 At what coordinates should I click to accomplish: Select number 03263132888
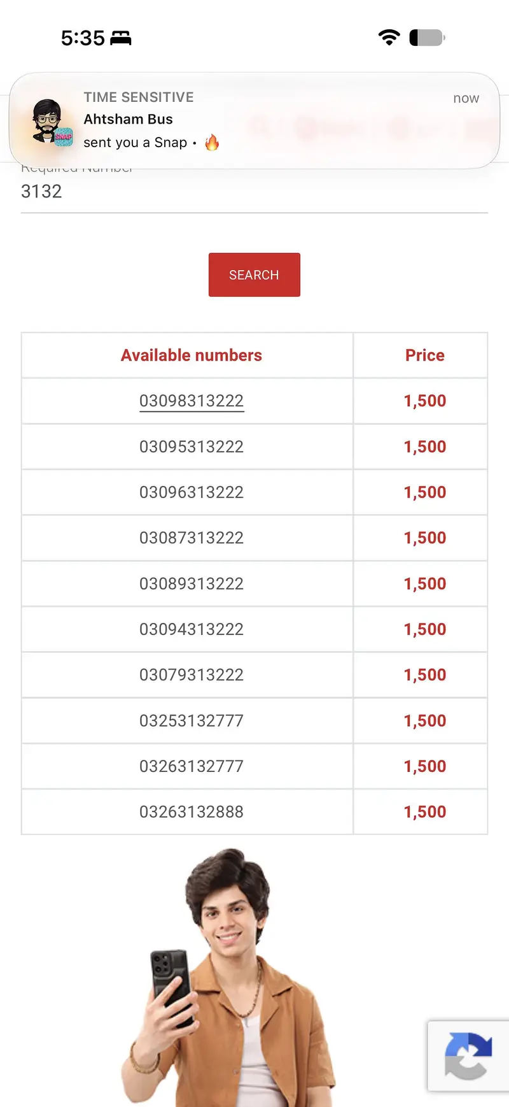[192, 812]
